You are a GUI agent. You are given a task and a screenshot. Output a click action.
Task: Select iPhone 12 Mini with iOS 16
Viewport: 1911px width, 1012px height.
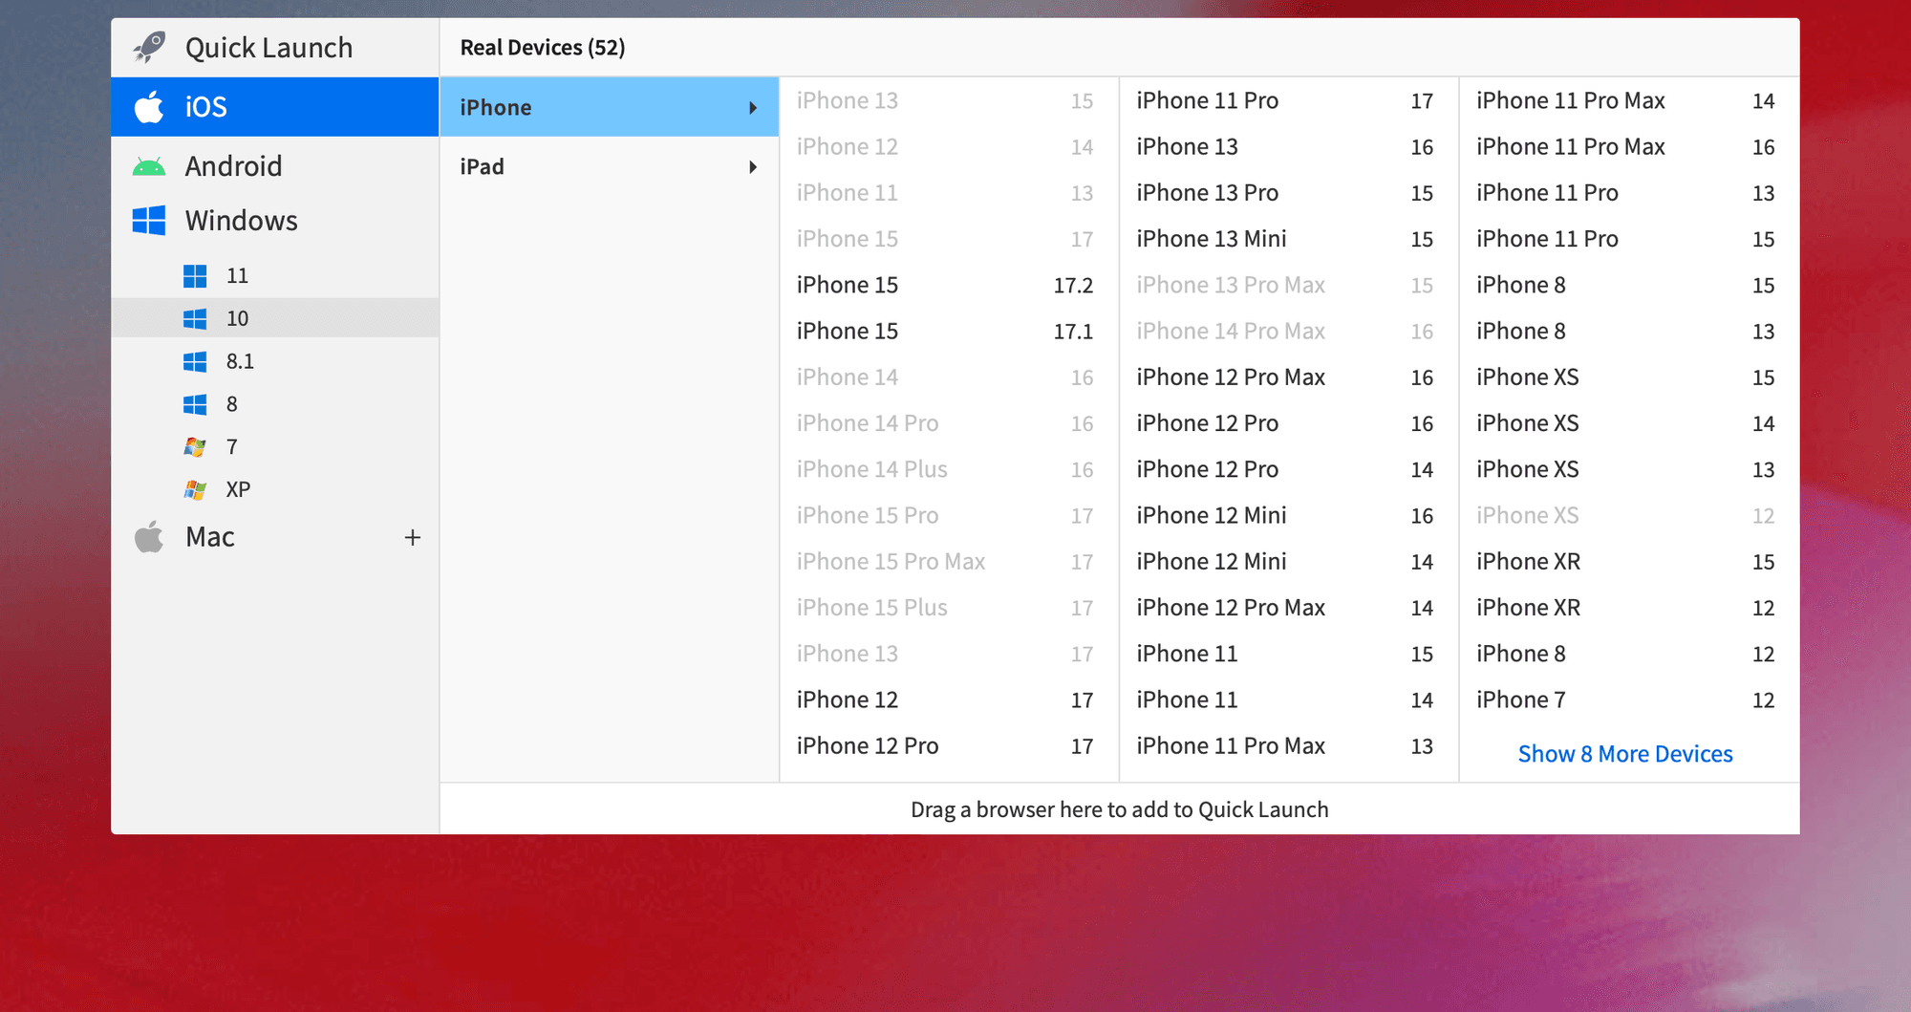pyautogui.click(x=1289, y=515)
